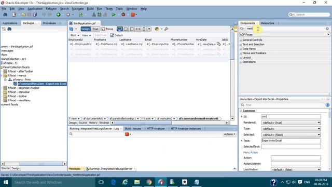Switch to the Processes tab
This screenshot has width=332, height=187.
pos(49,23)
